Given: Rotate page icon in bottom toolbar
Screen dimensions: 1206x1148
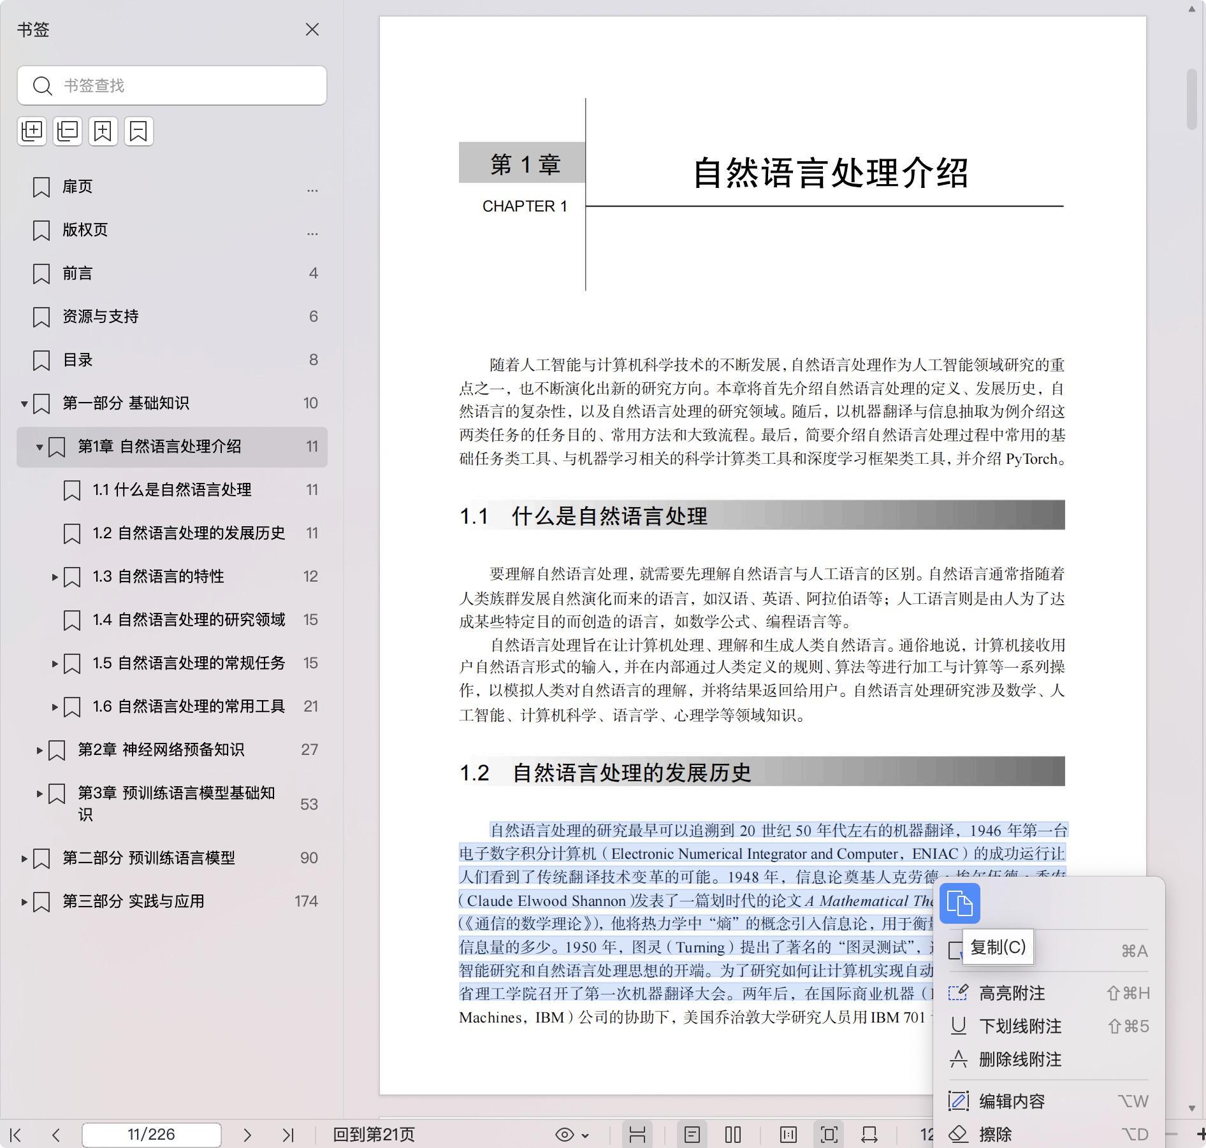Looking at the screenshot, I should tap(869, 1135).
